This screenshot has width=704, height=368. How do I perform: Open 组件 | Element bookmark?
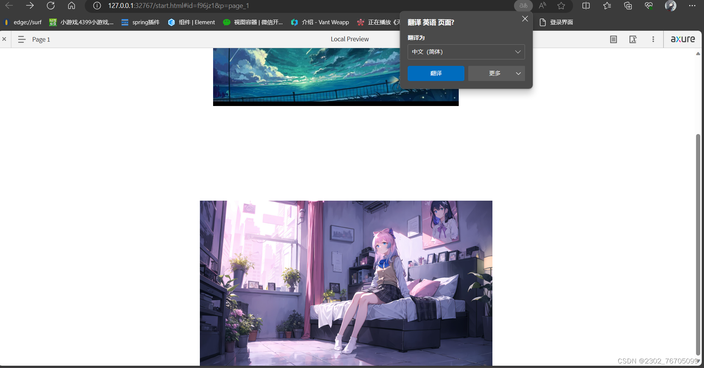(x=192, y=22)
